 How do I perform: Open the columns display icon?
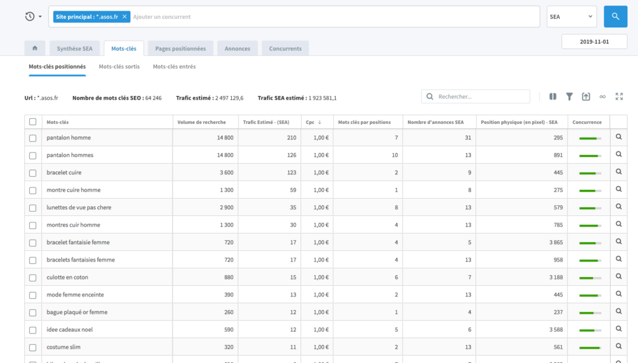pyautogui.click(x=553, y=97)
